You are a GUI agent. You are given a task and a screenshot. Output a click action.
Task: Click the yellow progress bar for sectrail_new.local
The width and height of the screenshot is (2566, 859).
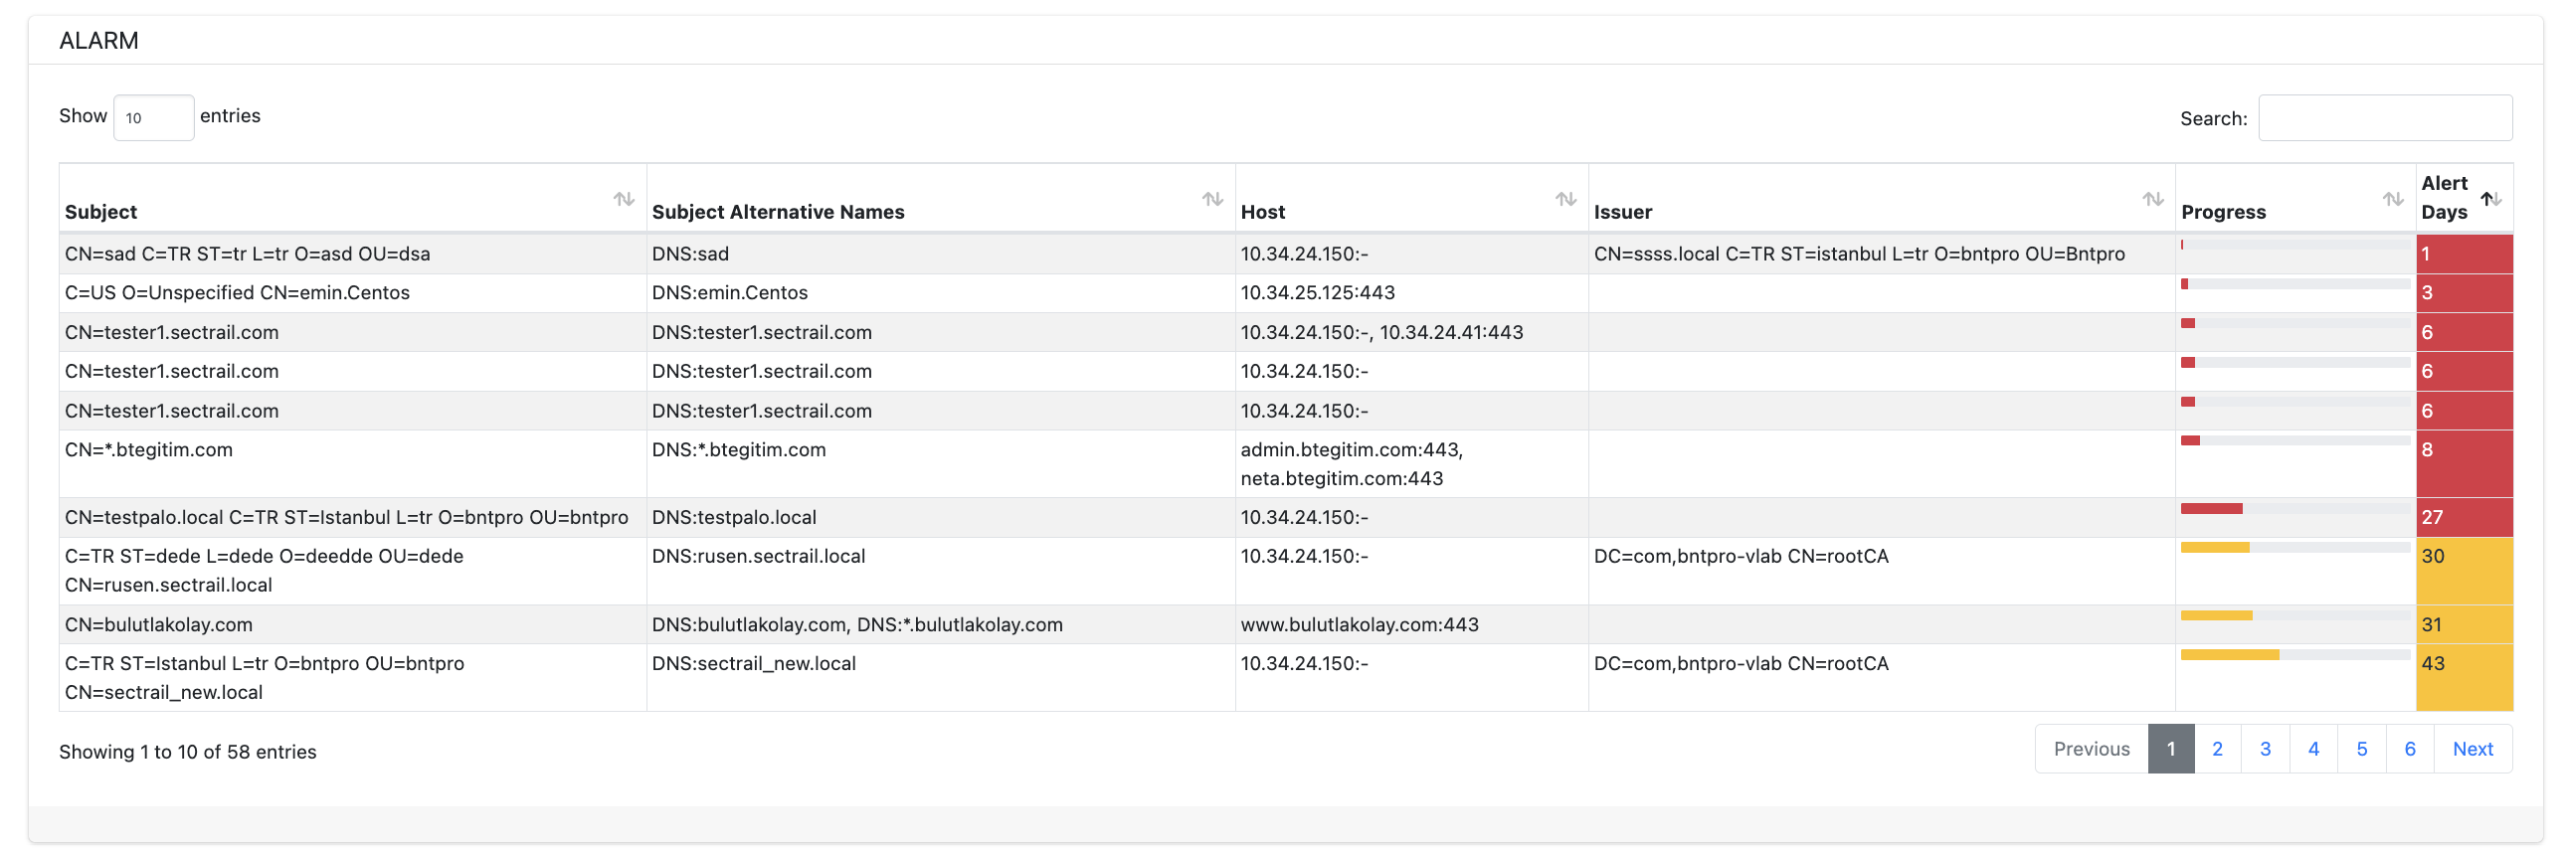pyautogui.click(x=2294, y=655)
